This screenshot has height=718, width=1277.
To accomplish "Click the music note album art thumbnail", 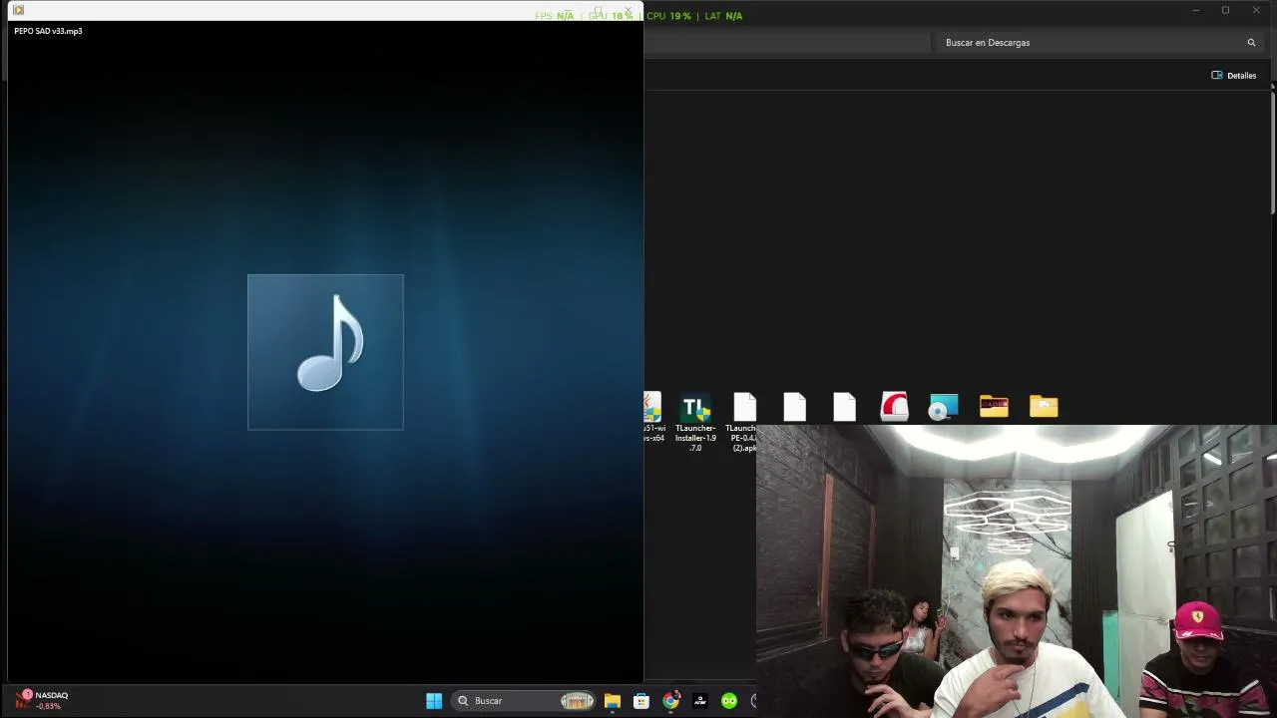I will pyautogui.click(x=325, y=352).
